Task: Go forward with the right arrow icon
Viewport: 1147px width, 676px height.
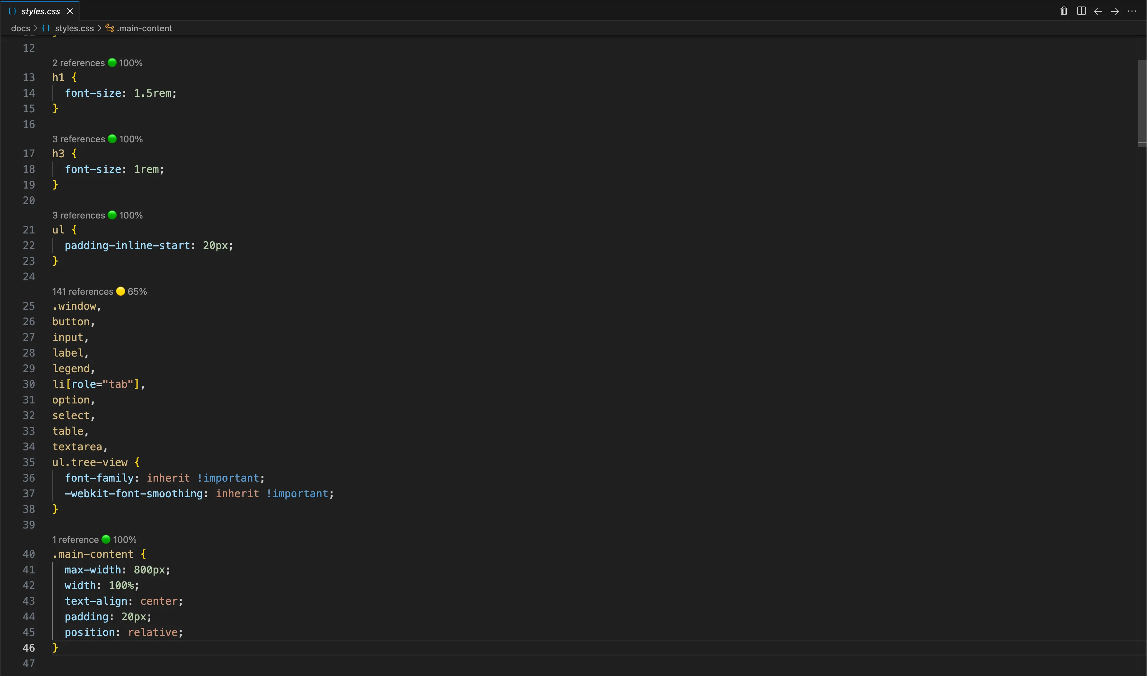Action: click(x=1115, y=11)
